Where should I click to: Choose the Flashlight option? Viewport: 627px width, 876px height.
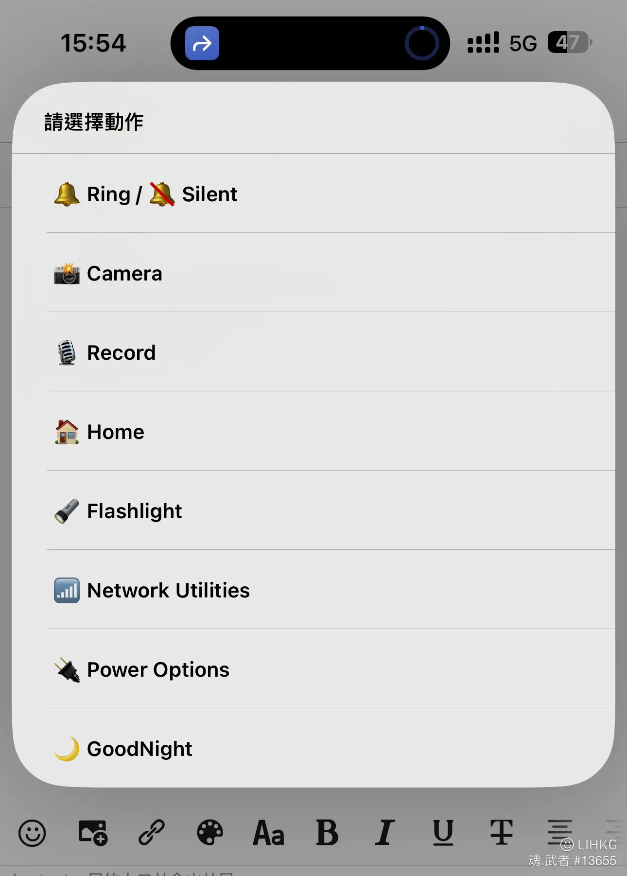pyautogui.click(x=313, y=510)
